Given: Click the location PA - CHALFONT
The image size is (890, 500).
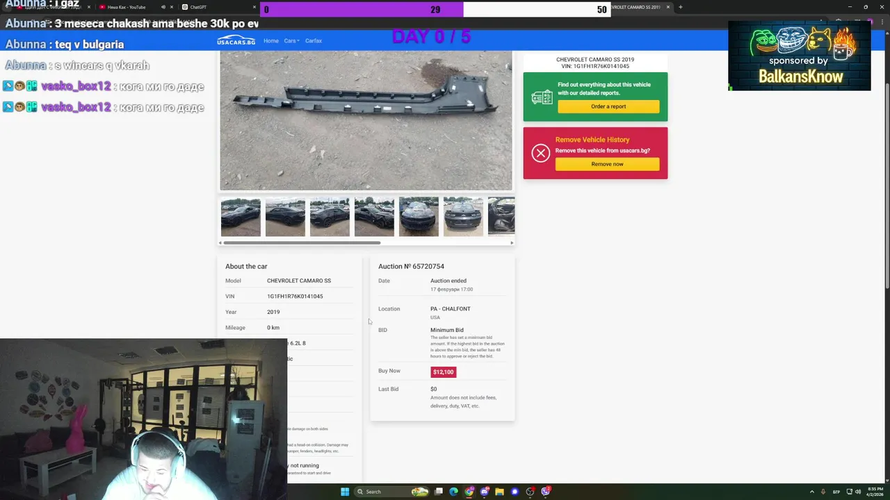Looking at the screenshot, I should 450,308.
